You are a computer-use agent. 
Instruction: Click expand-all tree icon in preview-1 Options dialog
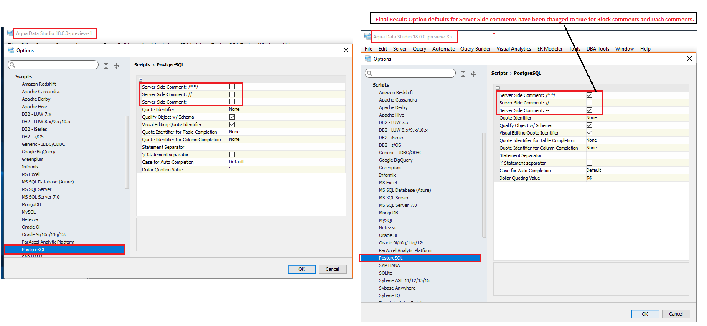pyautogui.click(x=106, y=66)
